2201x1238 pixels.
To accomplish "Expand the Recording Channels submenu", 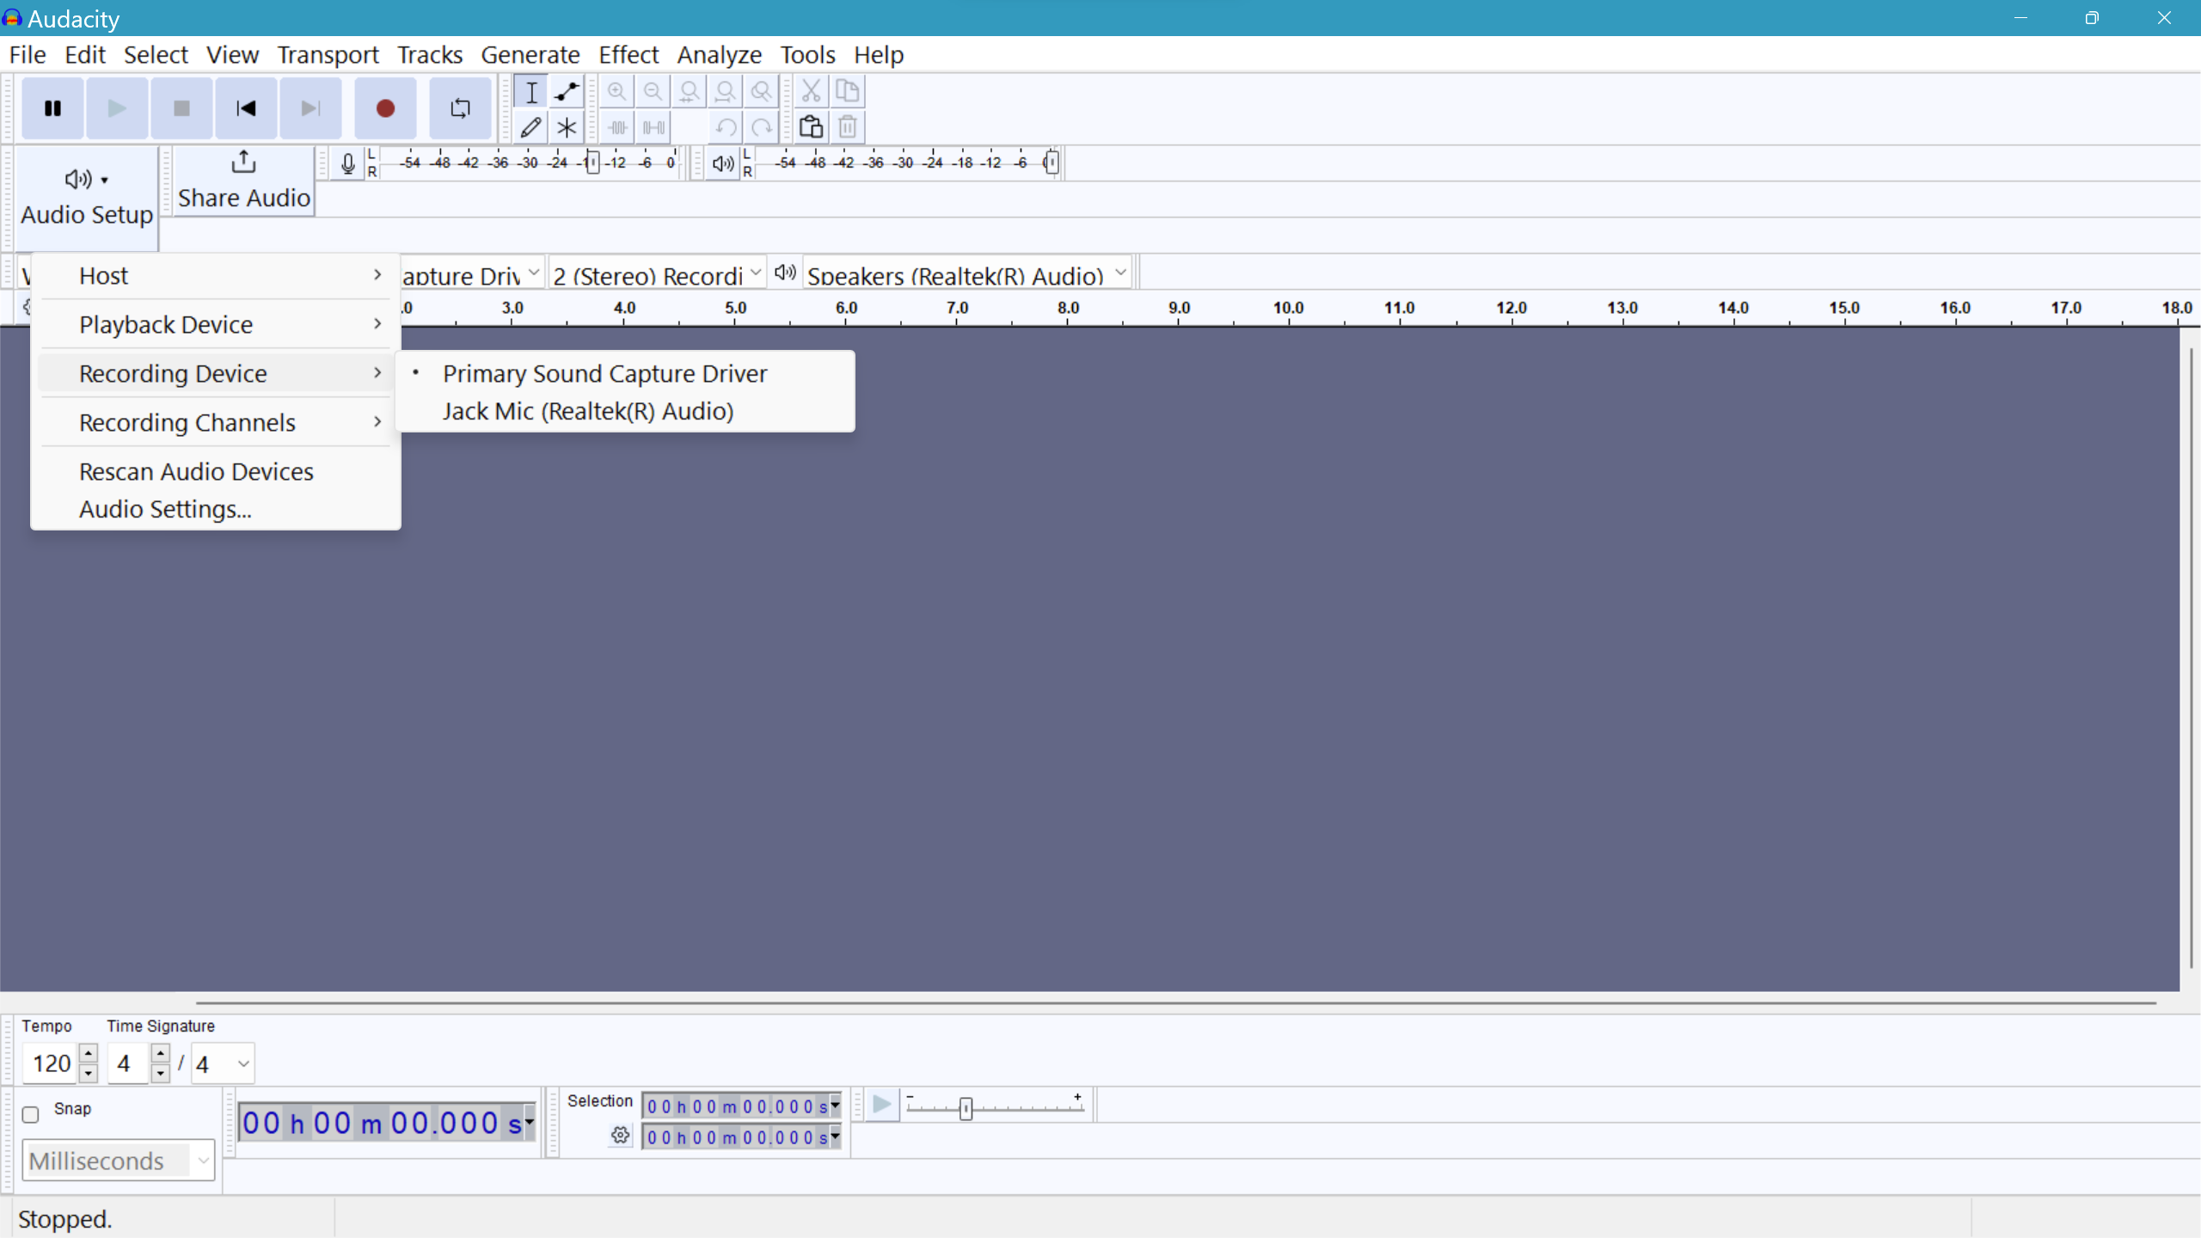I will click(216, 422).
